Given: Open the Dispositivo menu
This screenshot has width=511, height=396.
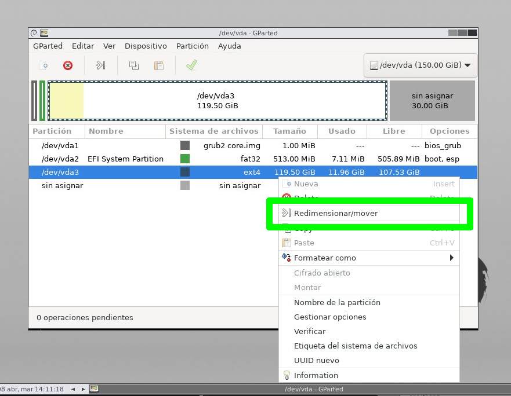Looking at the screenshot, I should 146,46.
